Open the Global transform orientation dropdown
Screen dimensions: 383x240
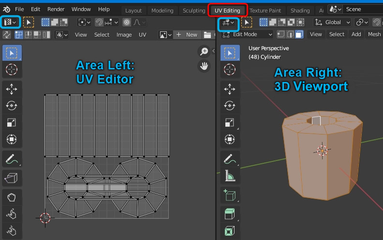(332, 22)
